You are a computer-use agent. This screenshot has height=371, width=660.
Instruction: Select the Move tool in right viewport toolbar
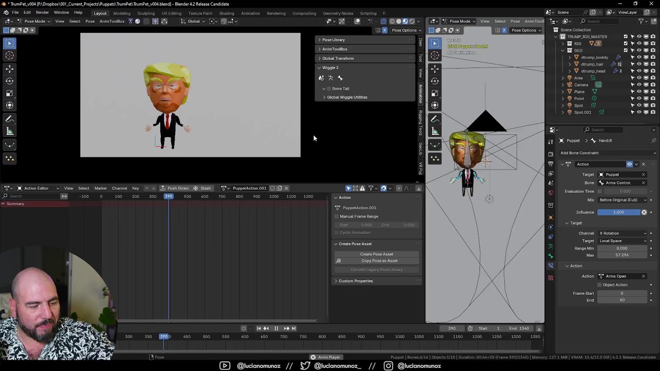tap(435, 69)
